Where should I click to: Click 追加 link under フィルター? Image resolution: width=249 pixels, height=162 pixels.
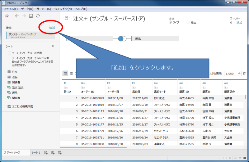tap(239, 22)
